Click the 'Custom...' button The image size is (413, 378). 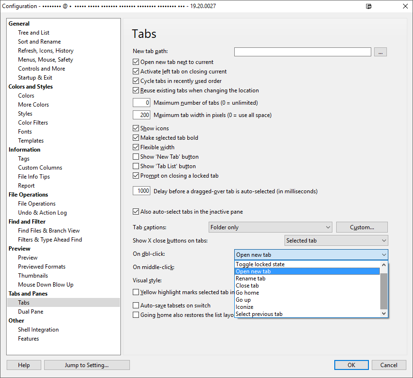362,227
